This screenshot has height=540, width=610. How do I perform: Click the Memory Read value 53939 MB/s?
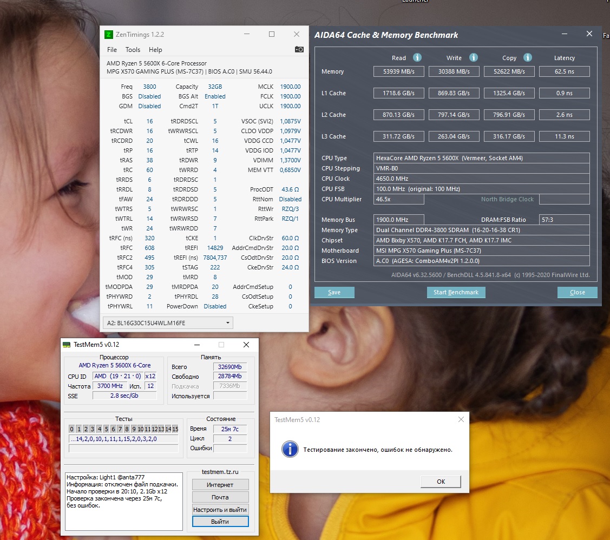coord(399,71)
